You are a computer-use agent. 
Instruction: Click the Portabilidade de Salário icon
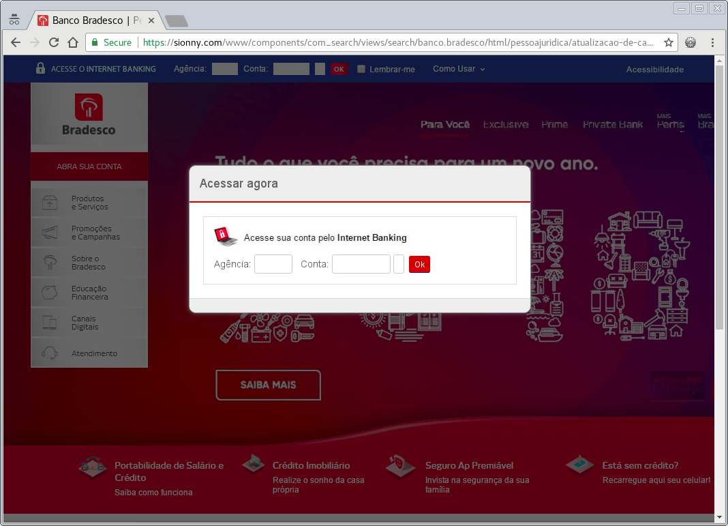coord(93,467)
